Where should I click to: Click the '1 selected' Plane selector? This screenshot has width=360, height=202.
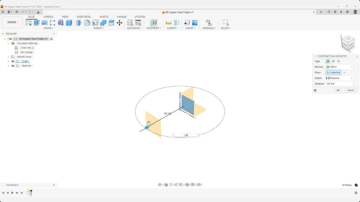click(x=333, y=72)
